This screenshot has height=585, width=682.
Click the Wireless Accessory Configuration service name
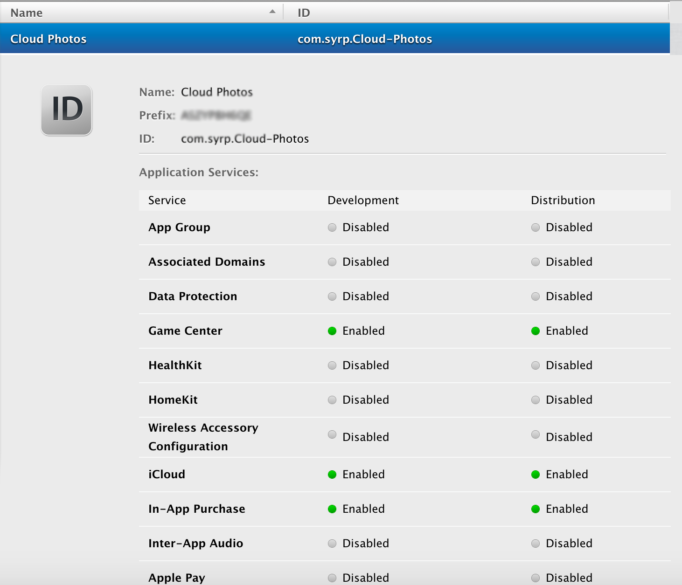pos(203,437)
